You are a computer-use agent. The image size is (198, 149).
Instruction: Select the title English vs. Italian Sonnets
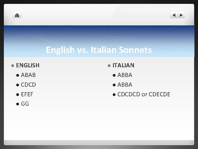tap(99, 50)
